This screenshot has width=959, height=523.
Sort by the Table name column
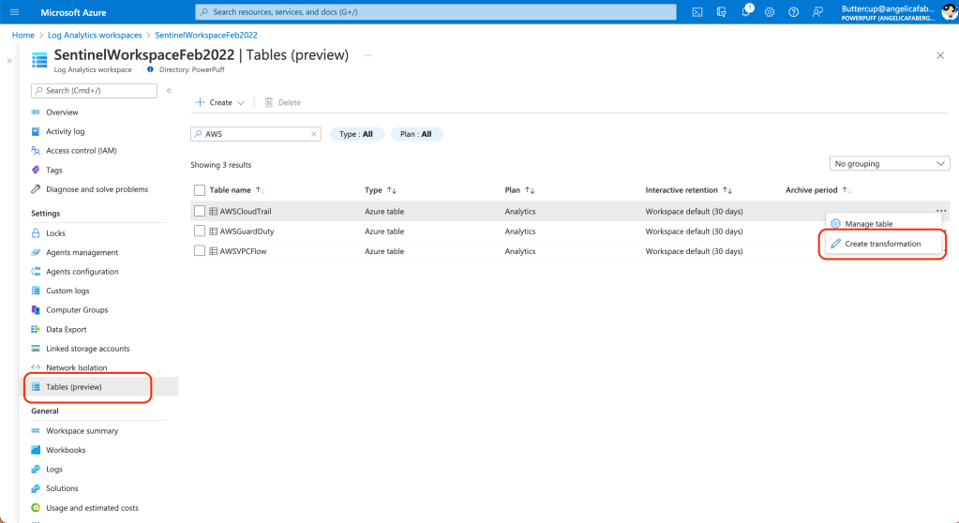tap(231, 190)
